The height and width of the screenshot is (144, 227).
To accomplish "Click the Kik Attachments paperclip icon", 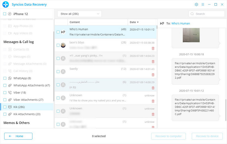I will tap(10, 114).
